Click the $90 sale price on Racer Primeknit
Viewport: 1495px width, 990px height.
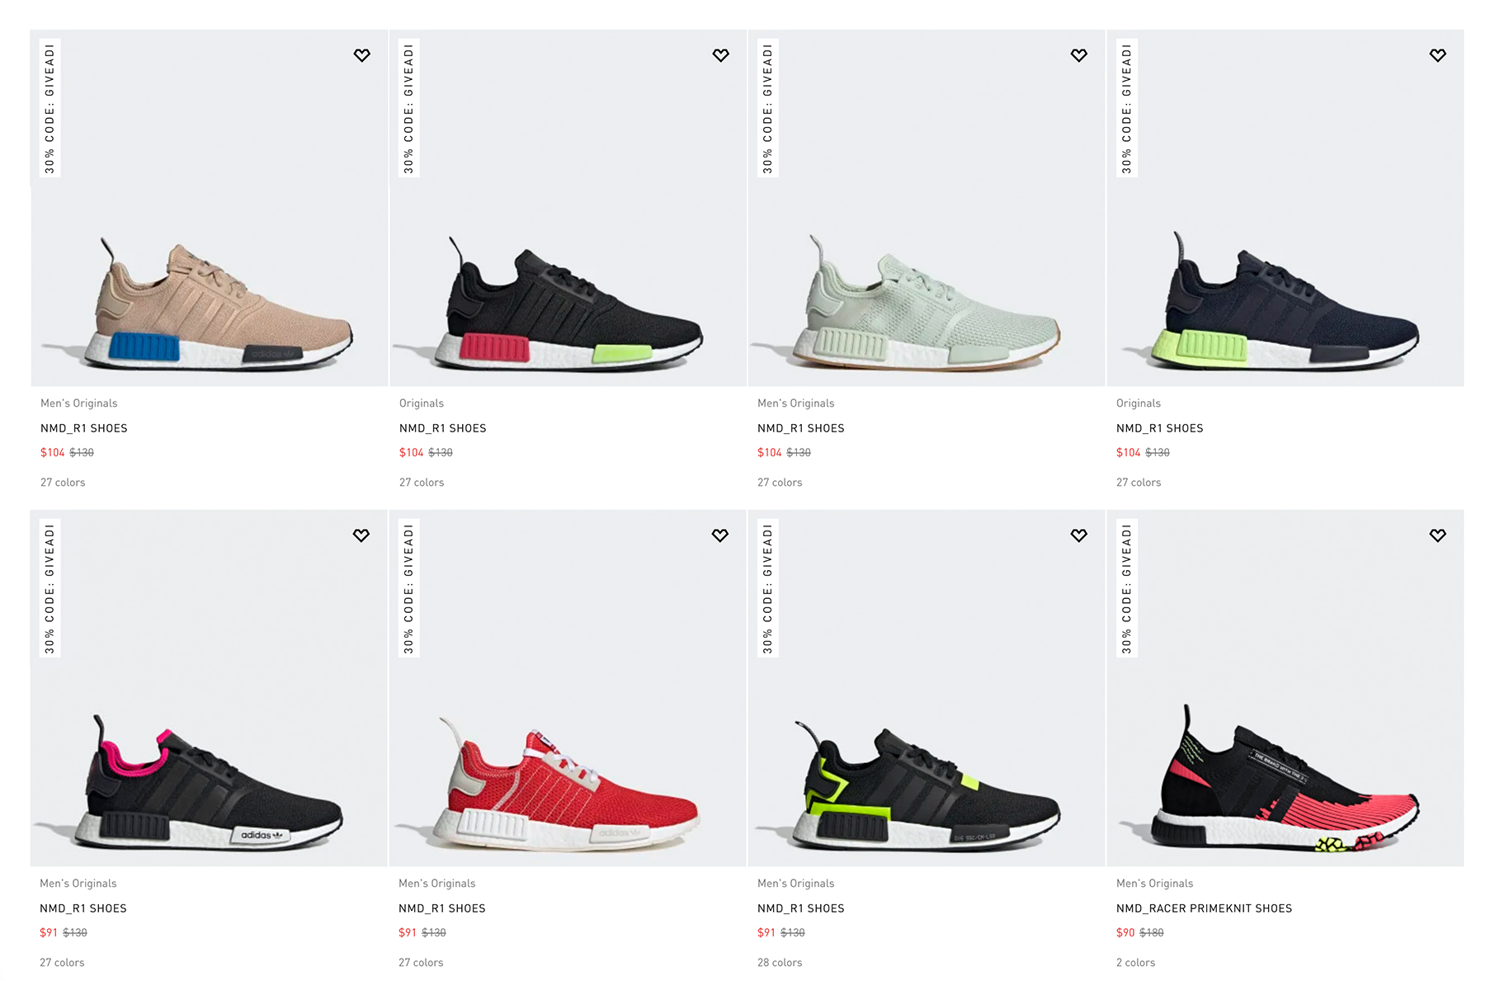(x=1125, y=932)
